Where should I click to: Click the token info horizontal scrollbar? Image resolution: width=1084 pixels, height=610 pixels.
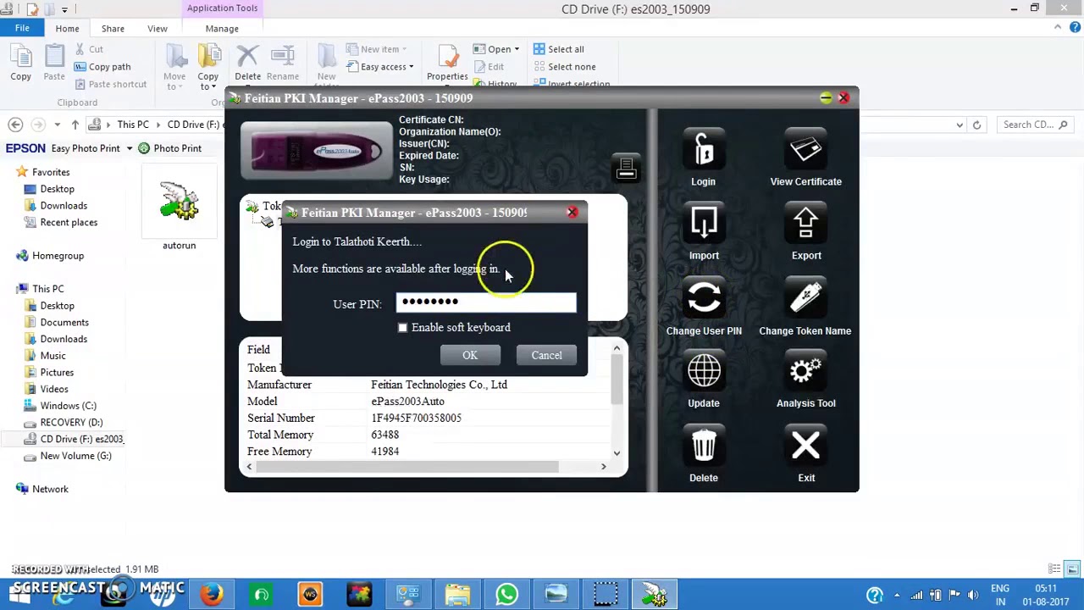point(407,467)
